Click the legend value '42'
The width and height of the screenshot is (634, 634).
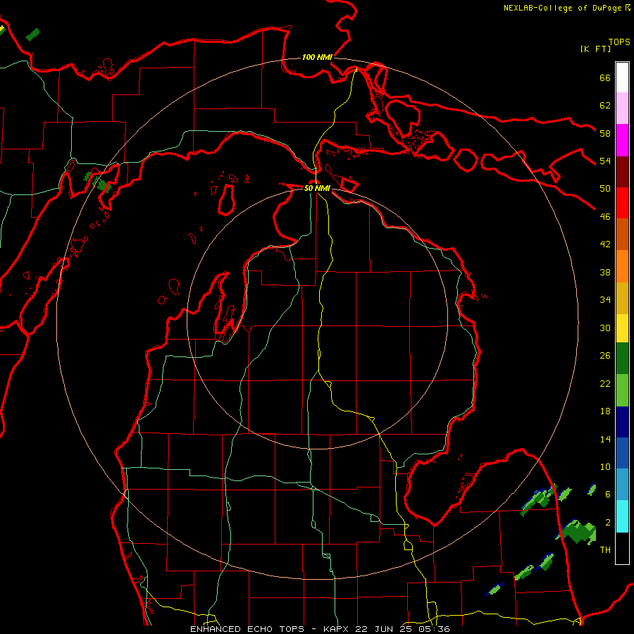(605, 244)
